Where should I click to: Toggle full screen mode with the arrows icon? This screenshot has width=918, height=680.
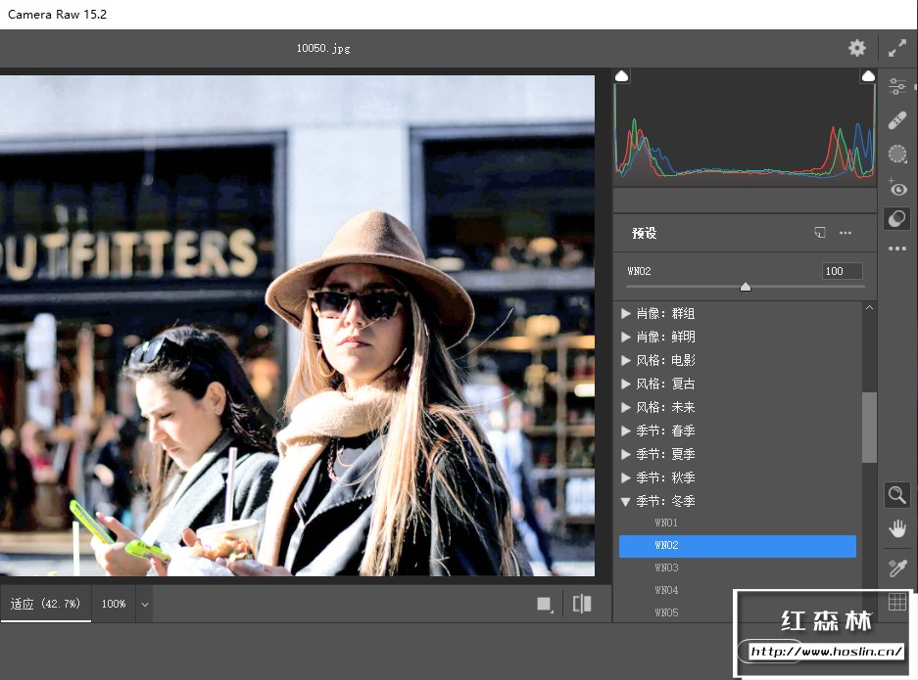pos(897,48)
